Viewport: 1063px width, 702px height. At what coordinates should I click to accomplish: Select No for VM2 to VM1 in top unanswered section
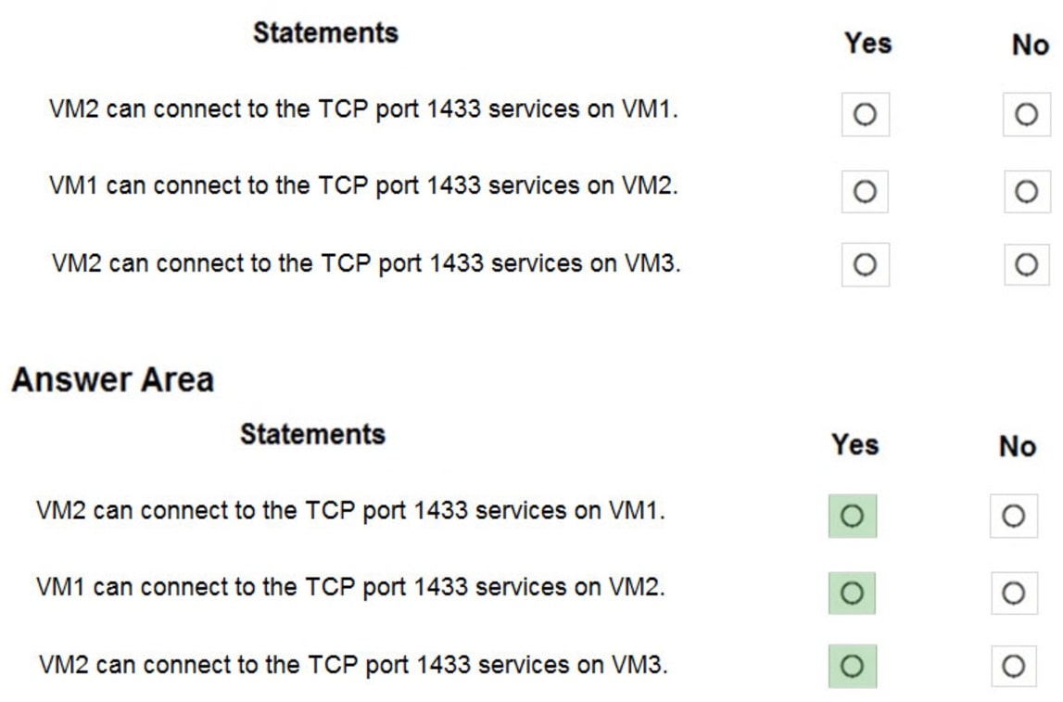(1026, 114)
